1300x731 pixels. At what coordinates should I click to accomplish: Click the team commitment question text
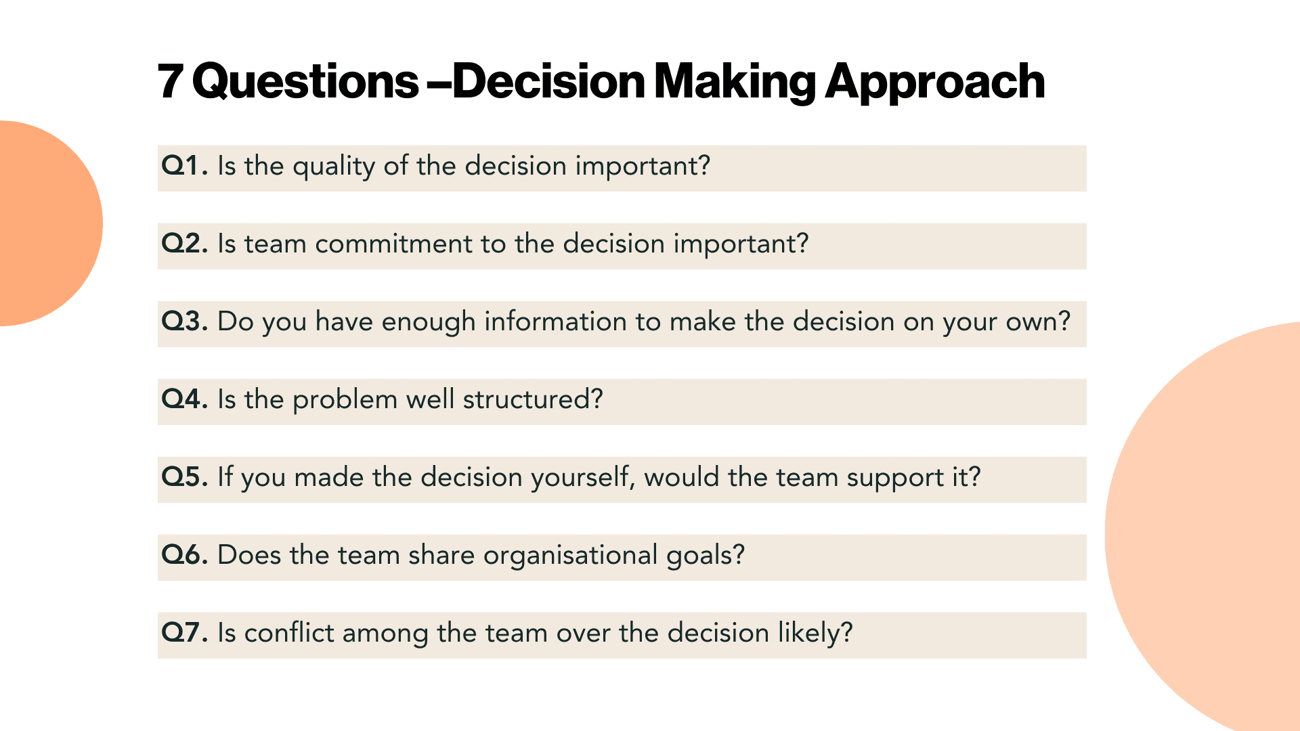[x=513, y=244]
